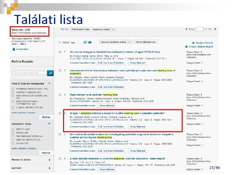The height and width of the screenshot is (175, 234).
Task: Expand the Research Areas section
Action: point(49,160)
